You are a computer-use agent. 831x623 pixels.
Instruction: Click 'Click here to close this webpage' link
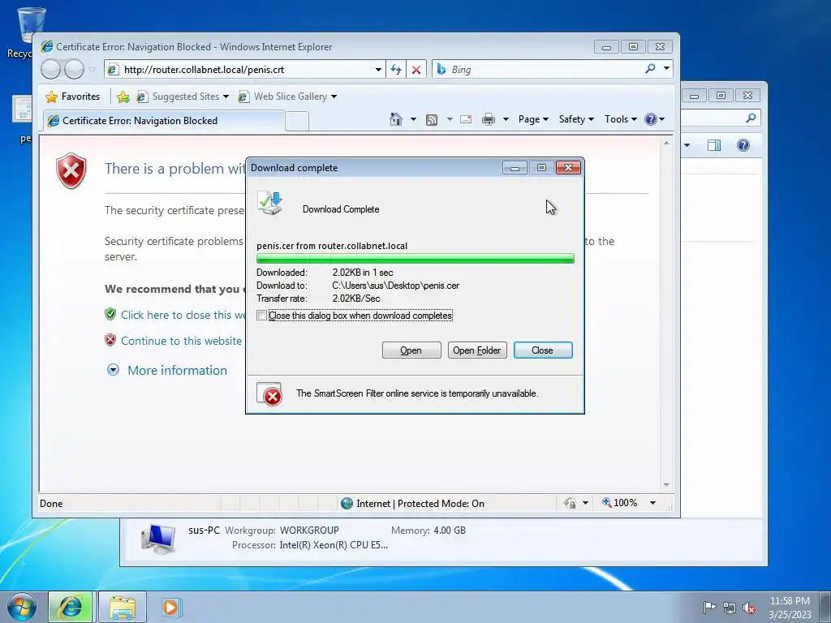tap(183, 316)
